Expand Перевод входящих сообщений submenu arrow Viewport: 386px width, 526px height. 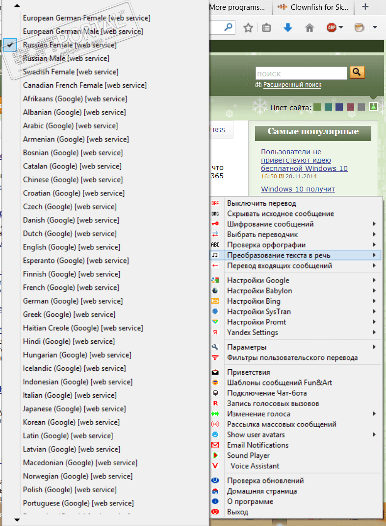374,265
